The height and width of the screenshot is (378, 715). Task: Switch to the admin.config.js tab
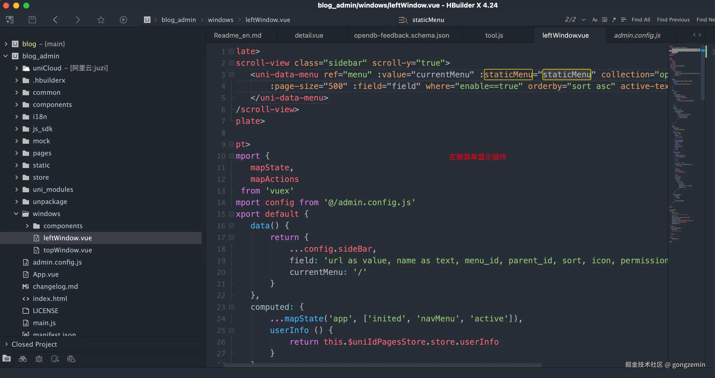pyautogui.click(x=637, y=35)
